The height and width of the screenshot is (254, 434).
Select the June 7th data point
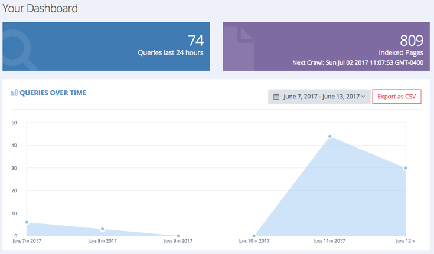click(27, 222)
